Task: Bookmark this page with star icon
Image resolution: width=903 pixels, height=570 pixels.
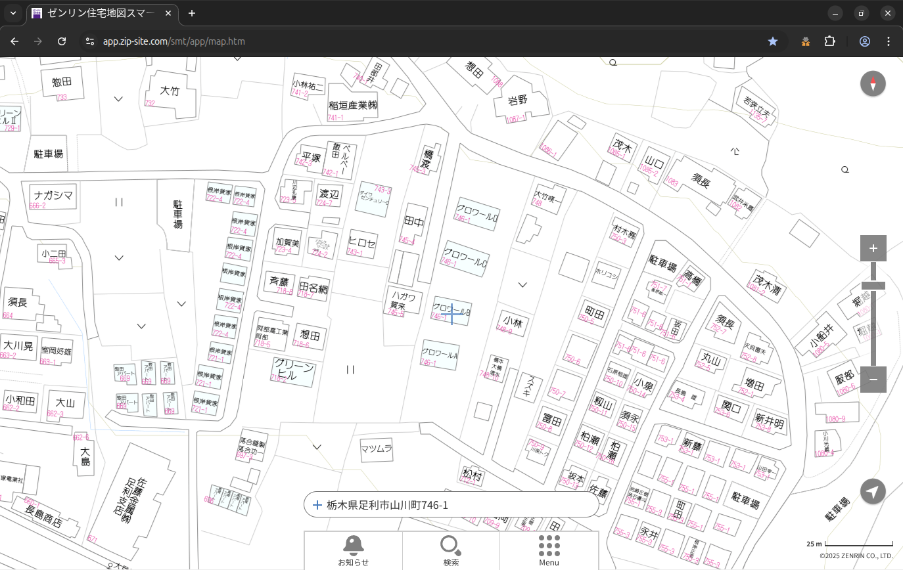Action: point(773,41)
